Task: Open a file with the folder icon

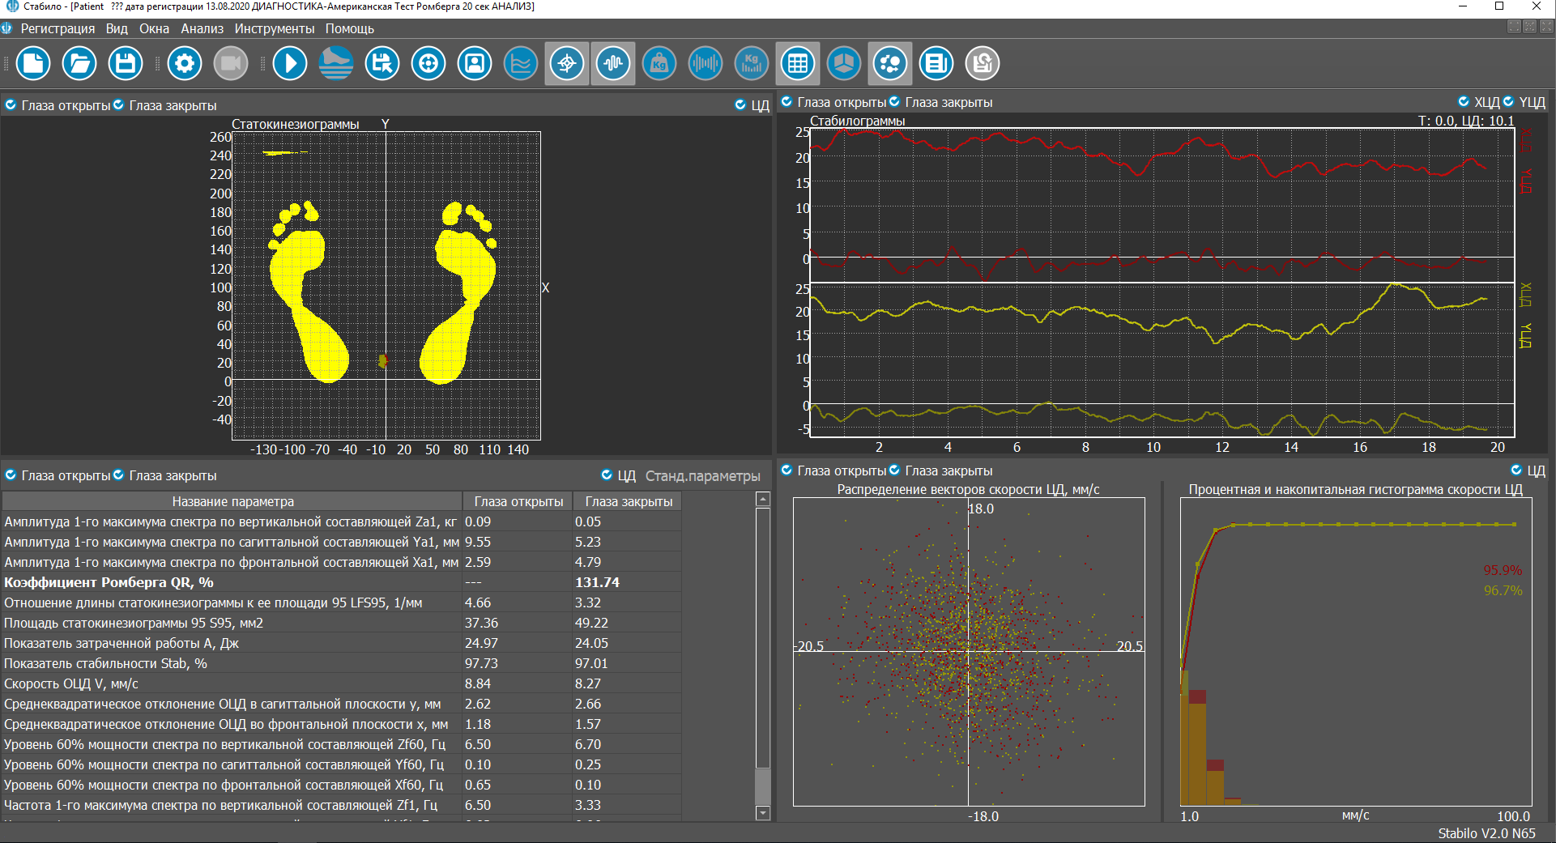Action: click(79, 63)
